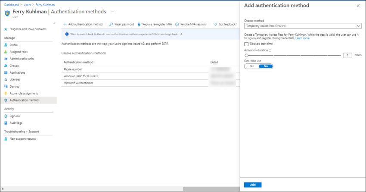Collapse the left sidebar with the chevron
366x192 pixels.
[x=54, y=23]
